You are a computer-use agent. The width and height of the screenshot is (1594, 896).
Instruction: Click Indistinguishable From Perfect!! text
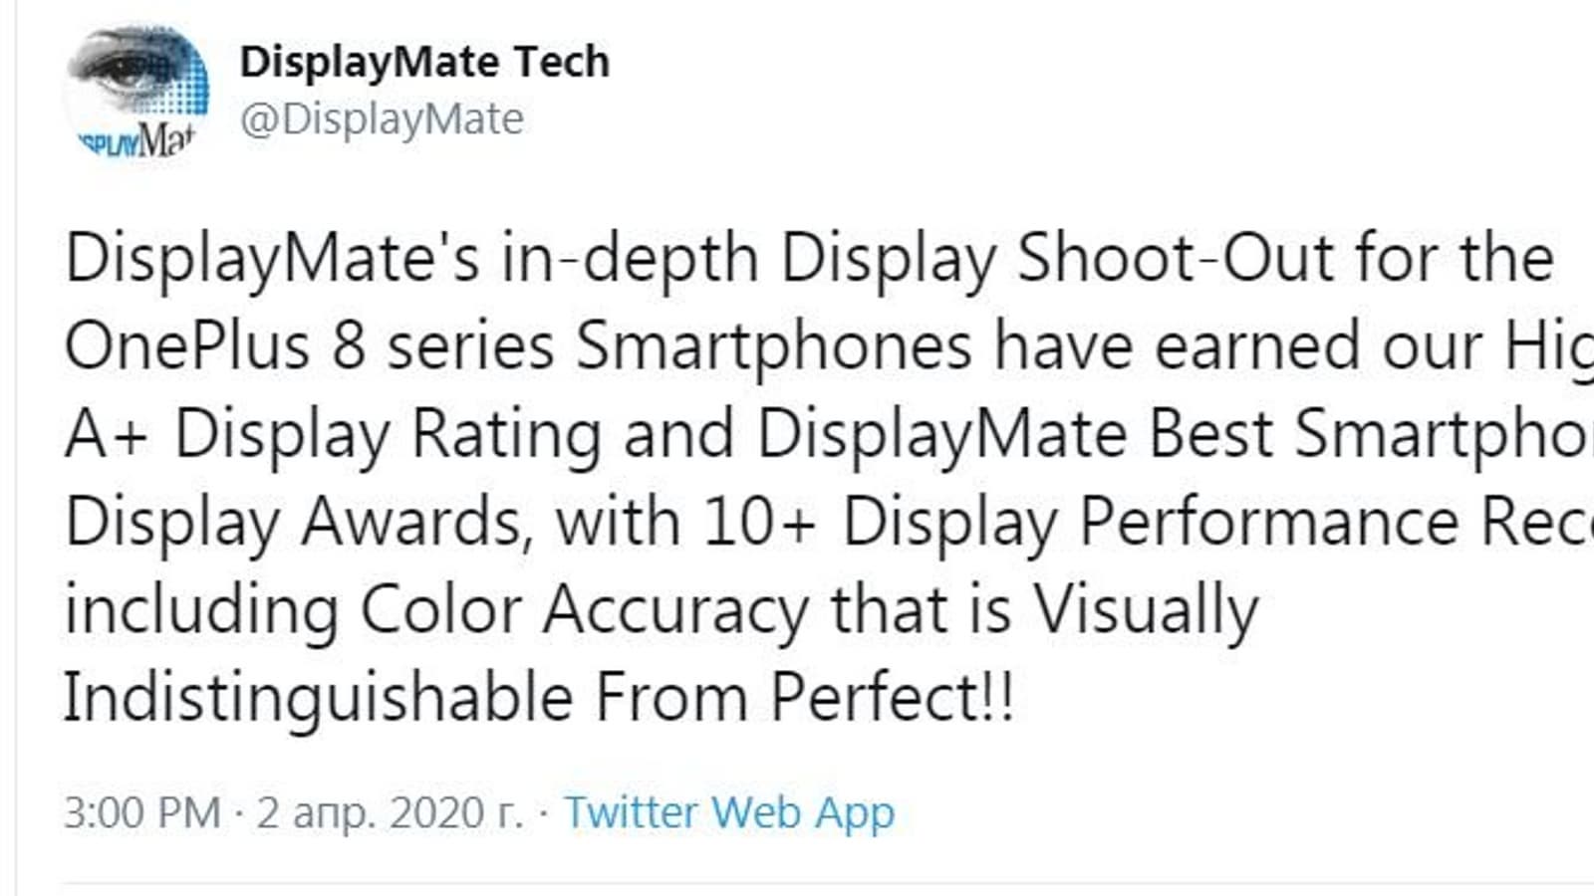[x=539, y=697]
